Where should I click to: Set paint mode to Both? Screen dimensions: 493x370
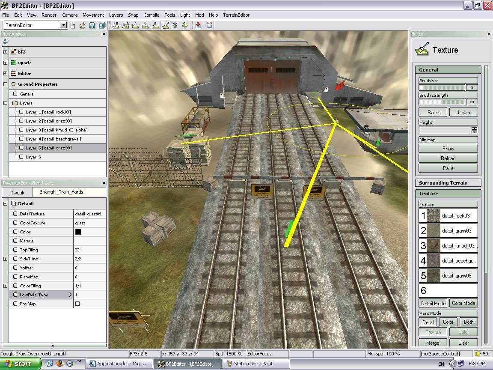(469, 322)
